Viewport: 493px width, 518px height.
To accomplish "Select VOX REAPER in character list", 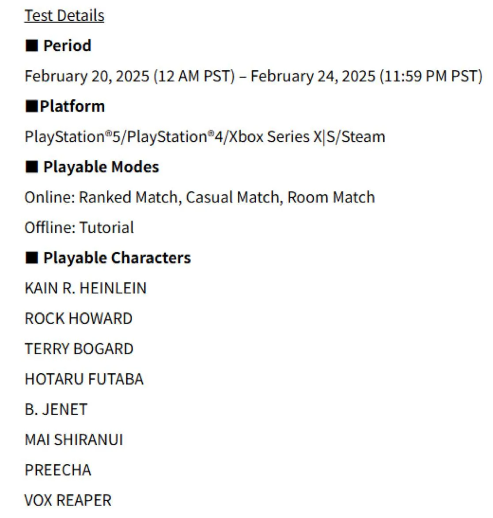I will click(x=68, y=500).
